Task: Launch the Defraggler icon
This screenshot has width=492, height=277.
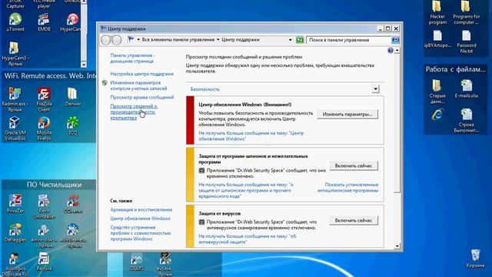Action: coord(15,232)
